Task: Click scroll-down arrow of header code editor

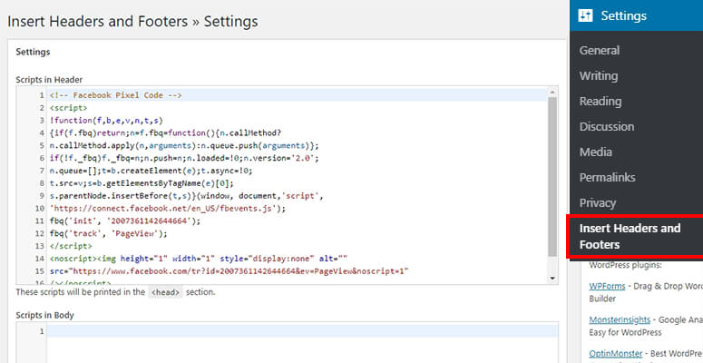Action: click(552, 279)
